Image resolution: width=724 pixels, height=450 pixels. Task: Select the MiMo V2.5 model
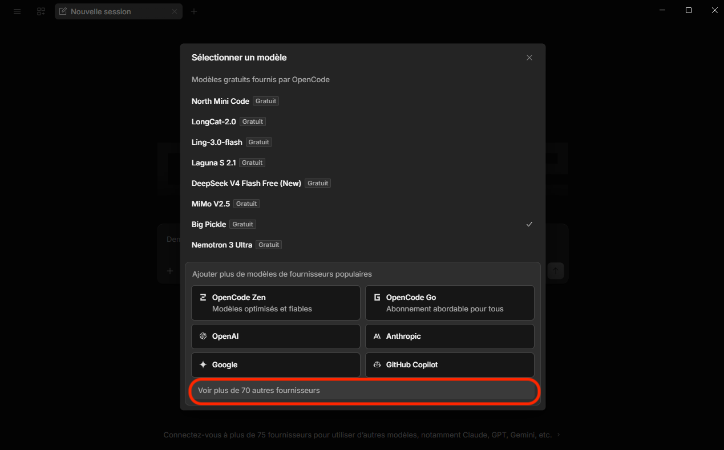(x=363, y=204)
